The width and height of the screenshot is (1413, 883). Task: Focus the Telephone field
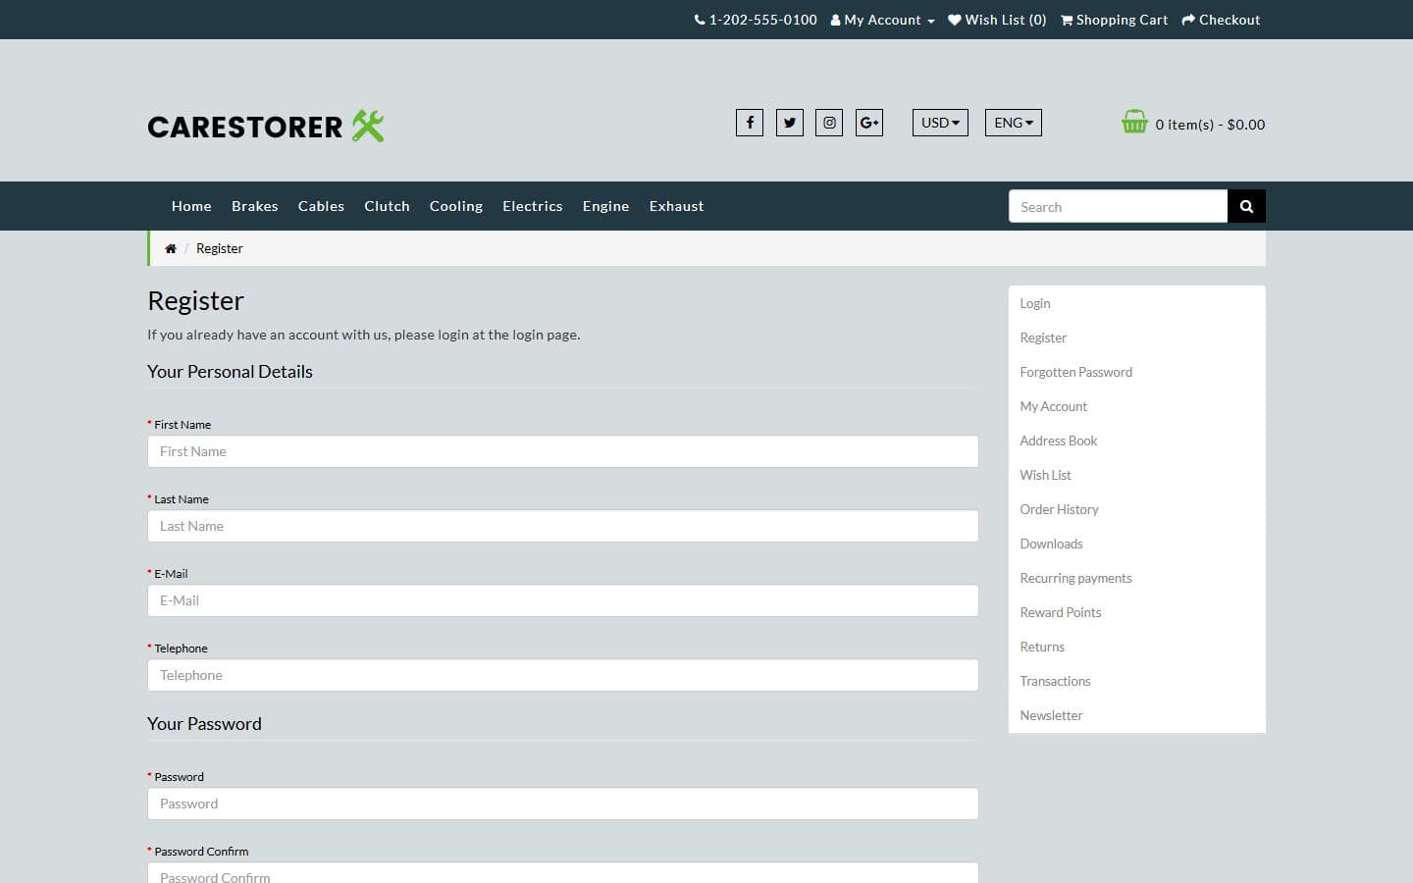(563, 675)
